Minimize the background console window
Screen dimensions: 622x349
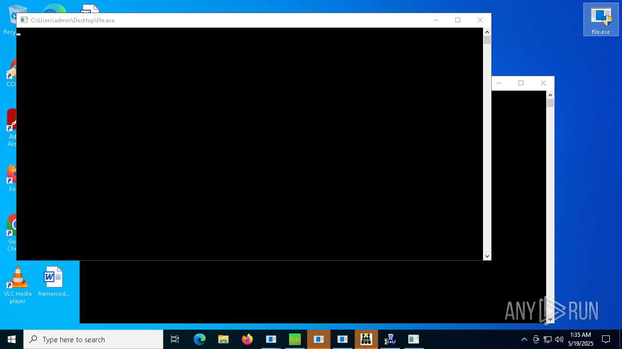point(499,83)
